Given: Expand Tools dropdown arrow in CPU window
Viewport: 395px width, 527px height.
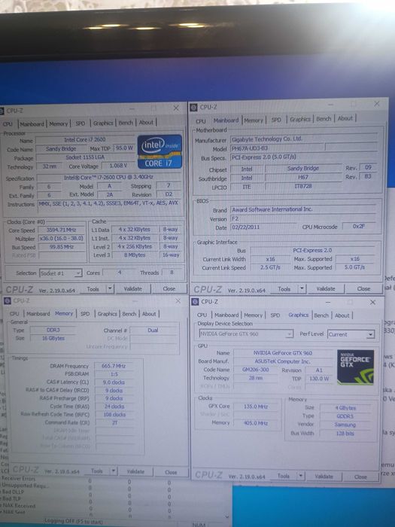Looking at the screenshot, I should (110, 288).
